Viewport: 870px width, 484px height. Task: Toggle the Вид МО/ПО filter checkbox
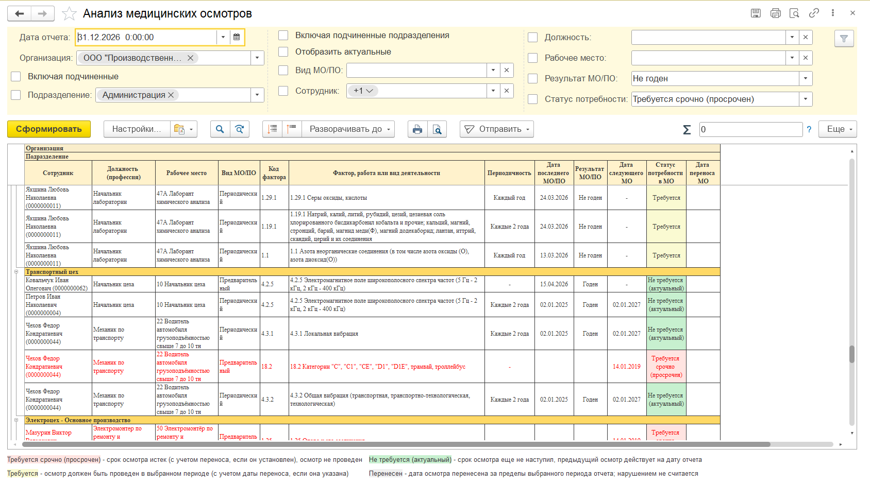[283, 71]
